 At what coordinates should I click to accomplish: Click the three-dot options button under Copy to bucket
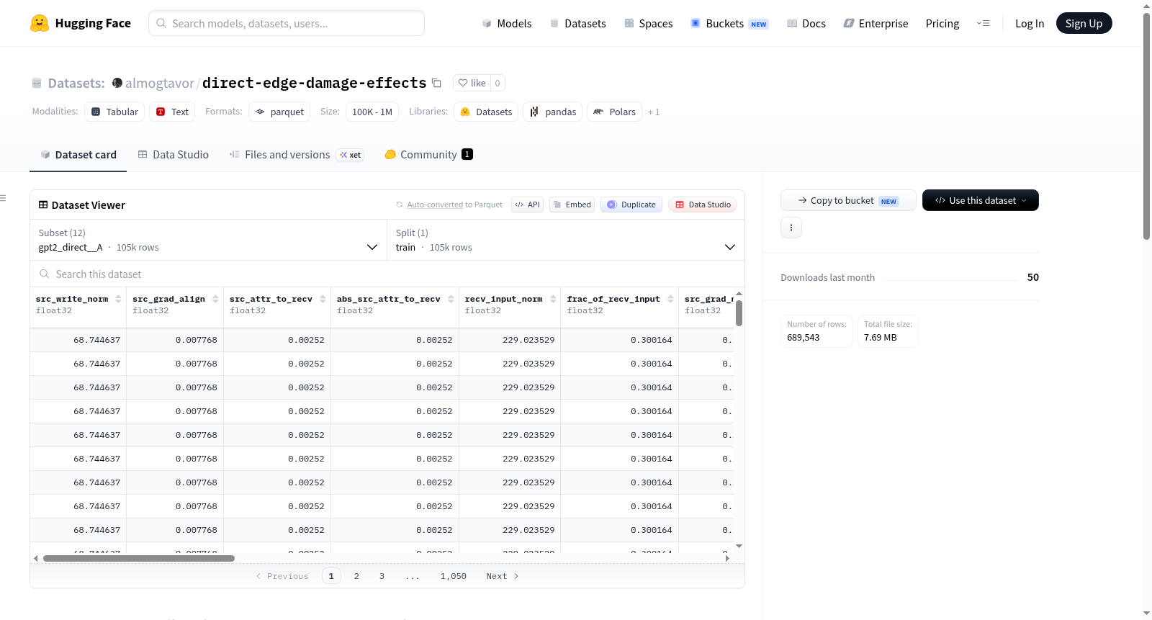[791, 228]
